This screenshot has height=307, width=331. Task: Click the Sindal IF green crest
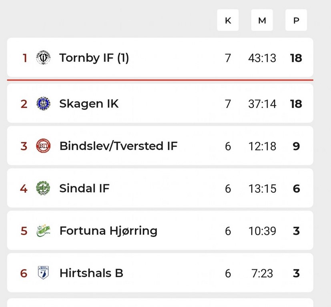pos(43,188)
